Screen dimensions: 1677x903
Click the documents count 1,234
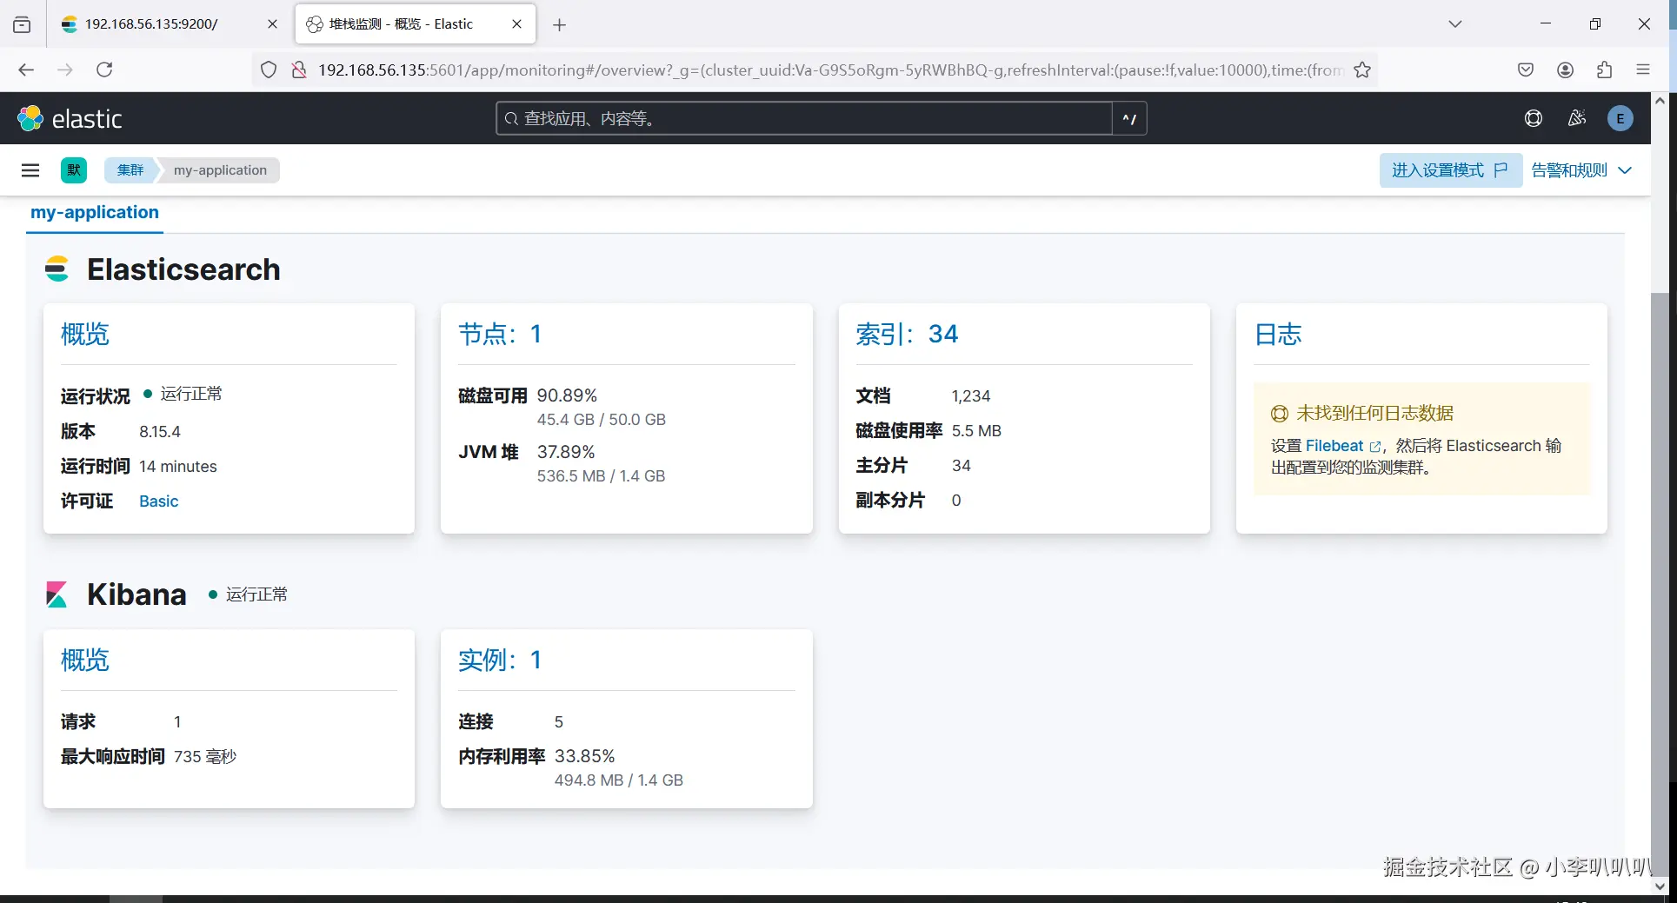pyautogui.click(x=971, y=396)
